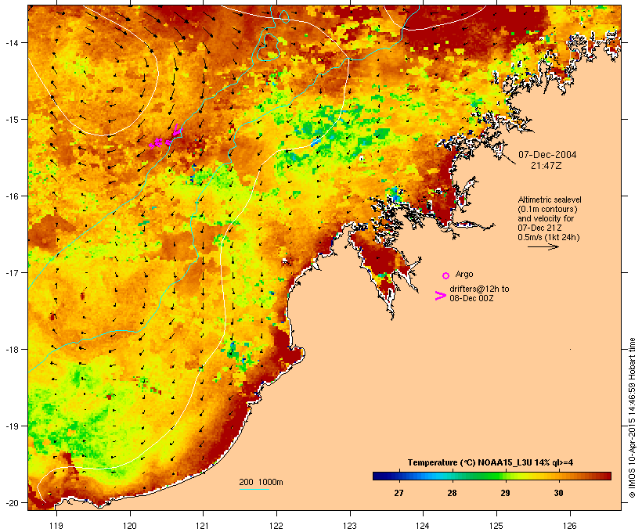
Task: Click longitude axis label '122'
Action: click(276, 526)
